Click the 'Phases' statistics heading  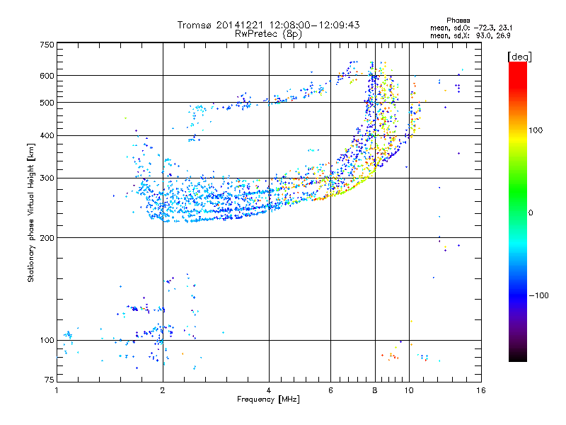458,21
